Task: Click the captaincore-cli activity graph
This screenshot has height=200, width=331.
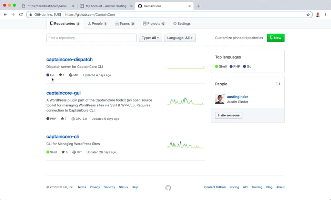Action: coord(186,145)
